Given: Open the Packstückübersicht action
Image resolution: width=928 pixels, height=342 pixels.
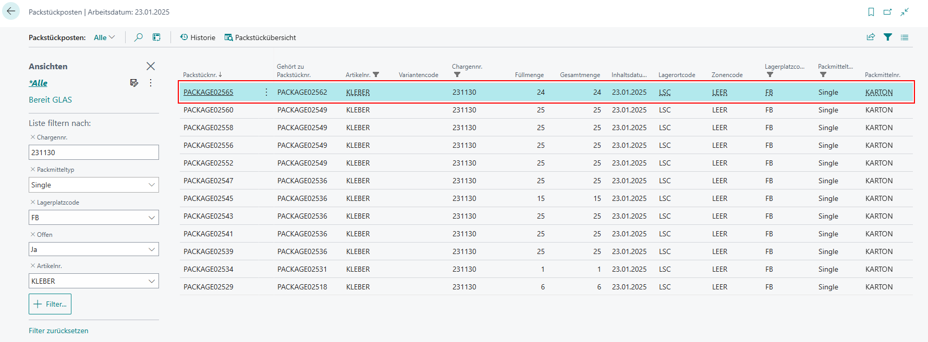Looking at the screenshot, I should [260, 37].
